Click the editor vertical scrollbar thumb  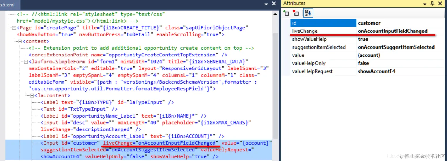click(275, 86)
